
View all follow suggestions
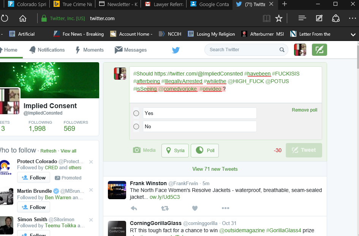(68, 151)
